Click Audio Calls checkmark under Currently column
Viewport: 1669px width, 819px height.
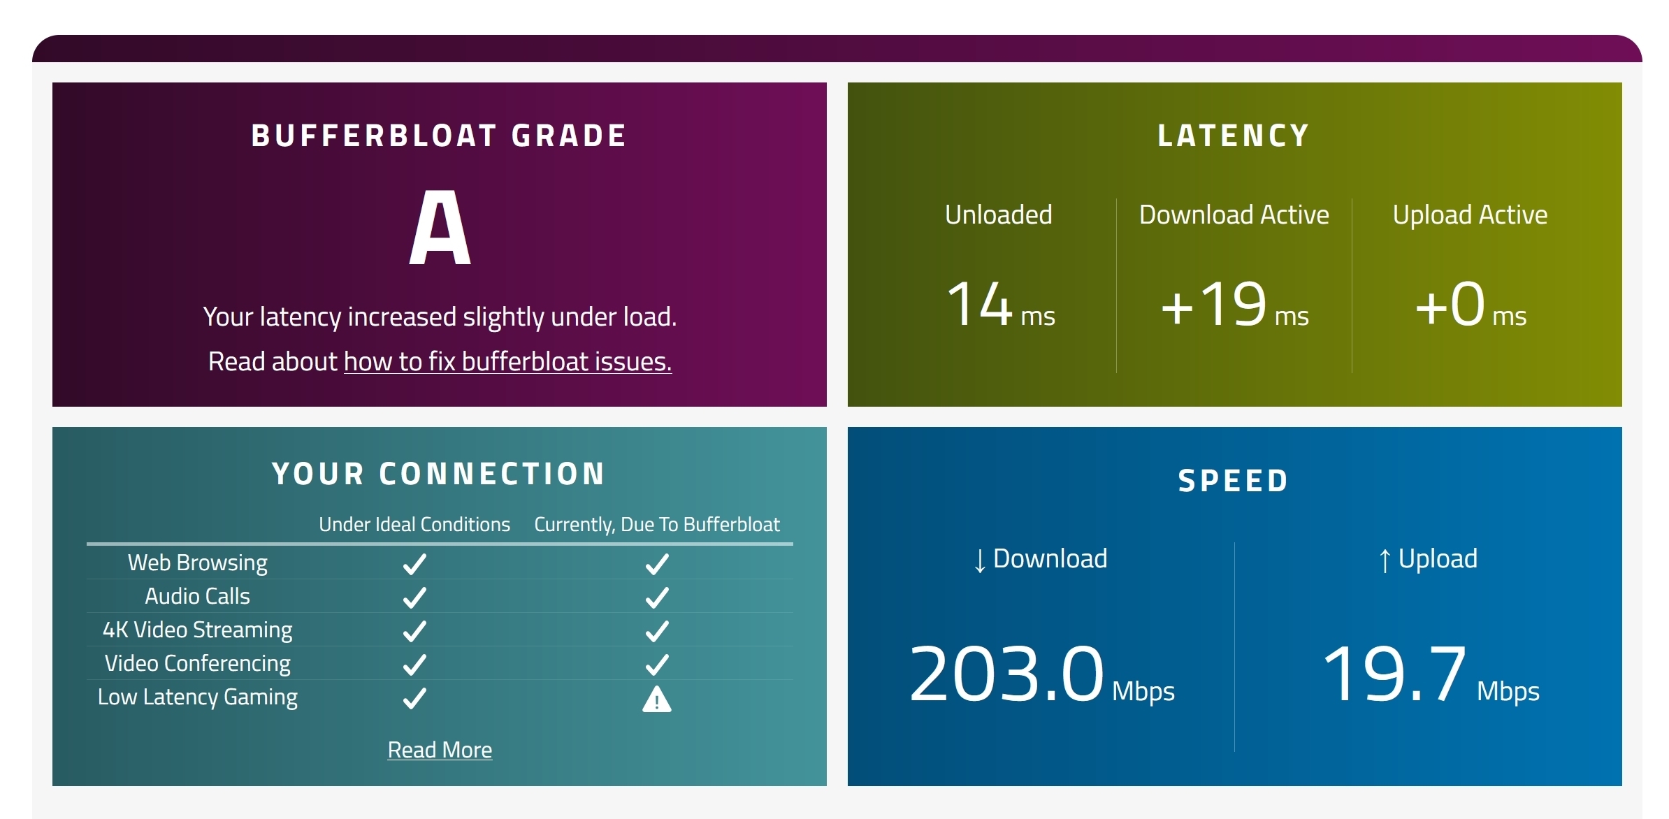[657, 597]
